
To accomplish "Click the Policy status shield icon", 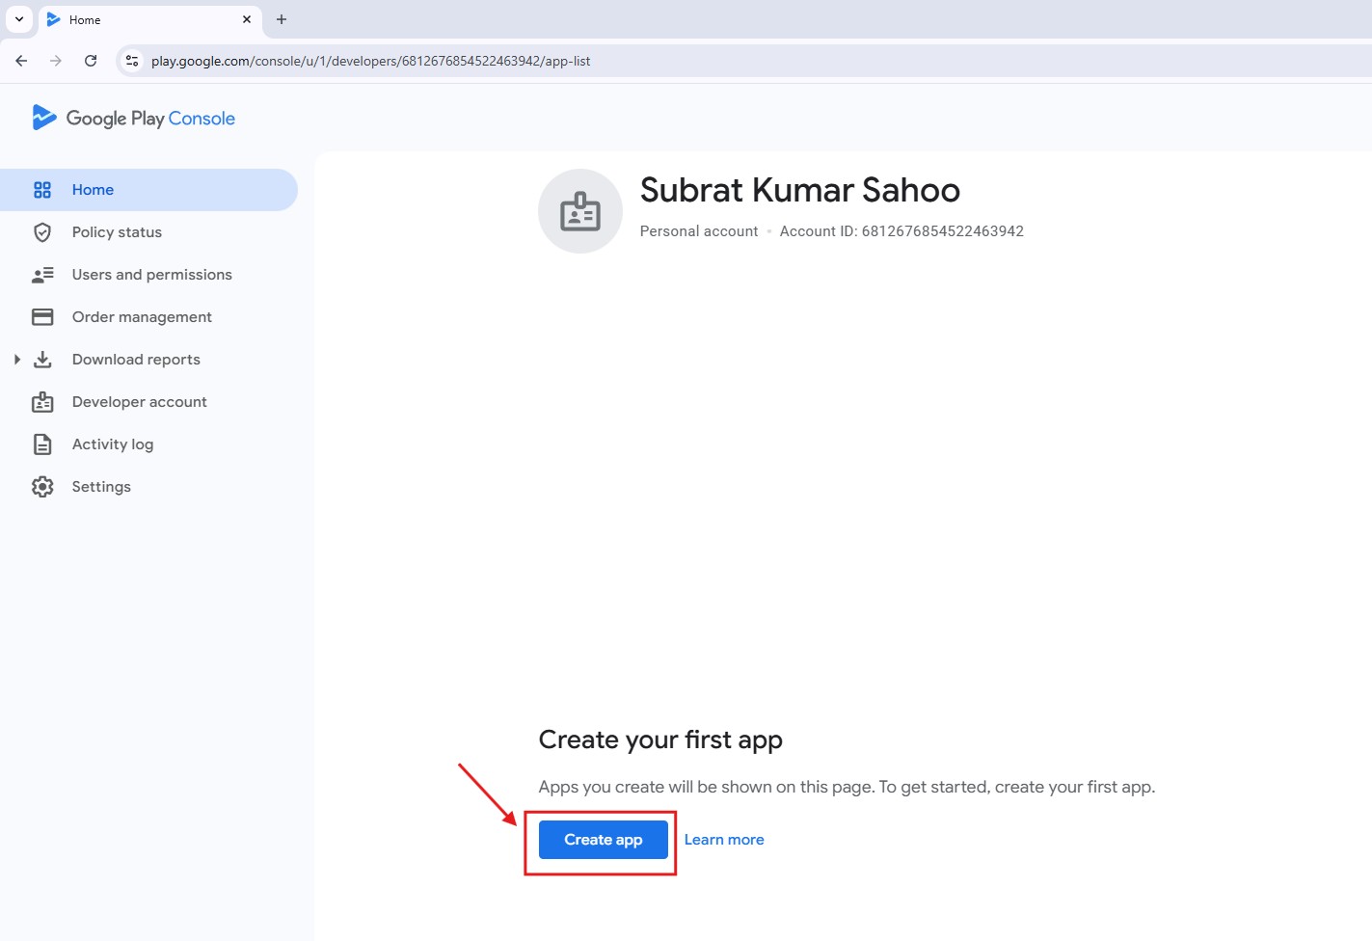I will 42,232.
